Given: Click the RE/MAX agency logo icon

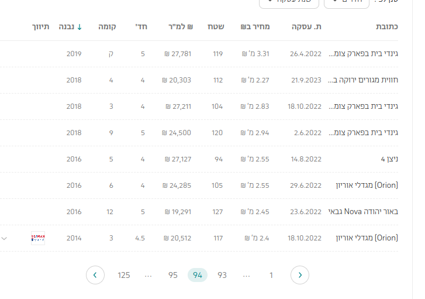Looking at the screenshot, I should point(38,238).
